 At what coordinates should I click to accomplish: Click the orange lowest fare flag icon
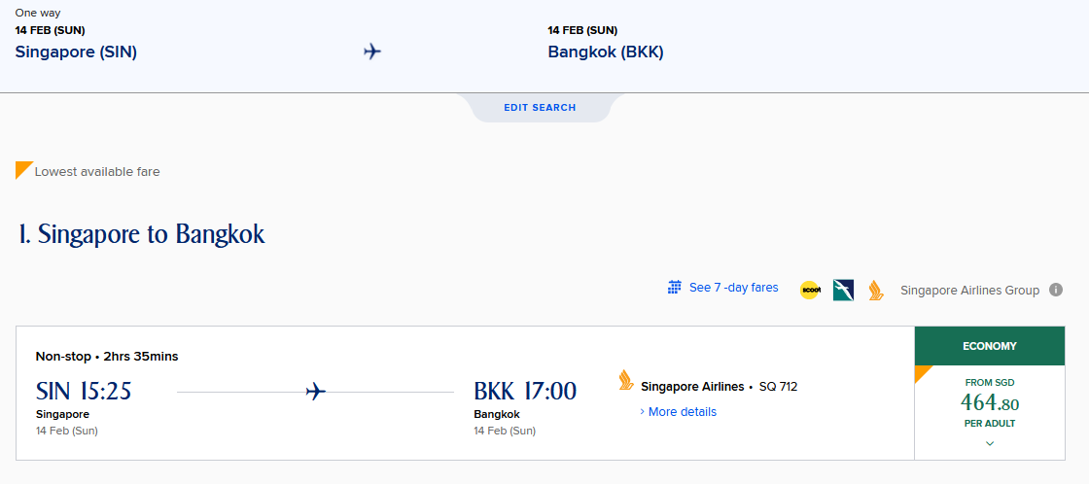[24, 170]
